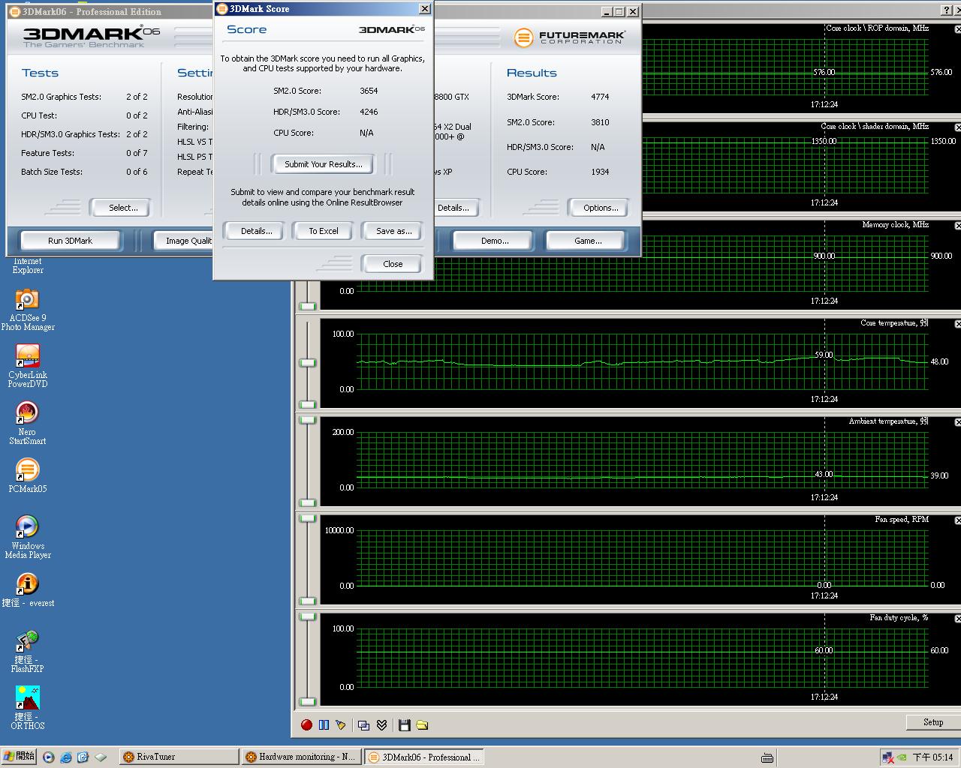Image resolution: width=961 pixels, height=768 pixels.
Task: Launch Nero StartSmart desktop icon
Action: pyautogui.click(x=28, y=424)
